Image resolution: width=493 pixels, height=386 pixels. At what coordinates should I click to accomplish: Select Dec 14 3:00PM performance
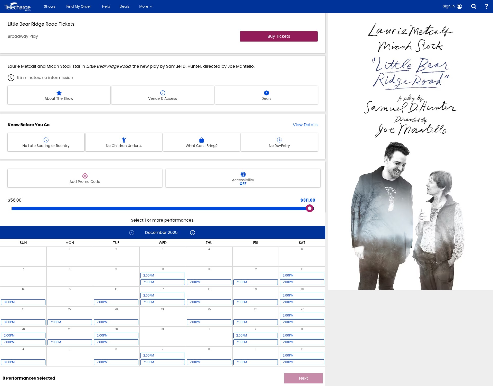click(23, 302)
